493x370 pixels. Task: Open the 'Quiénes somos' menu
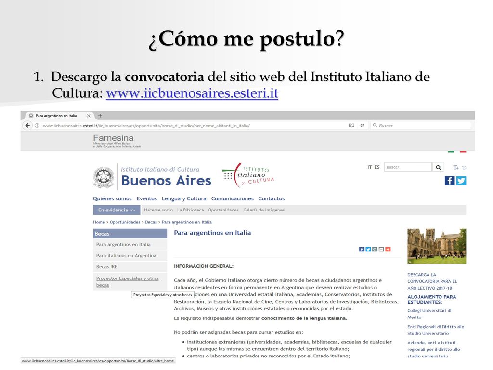click(112, 198)
